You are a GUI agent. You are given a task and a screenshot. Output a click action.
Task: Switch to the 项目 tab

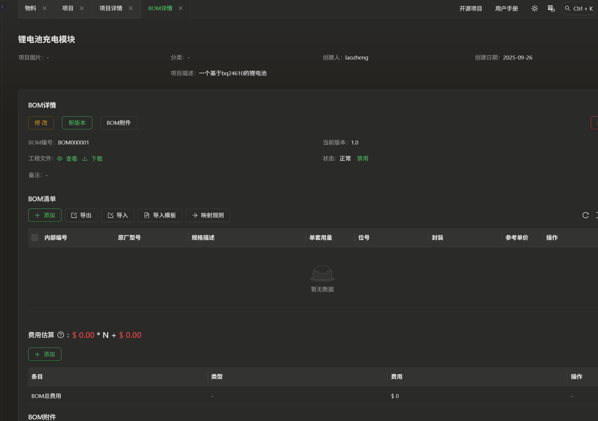coord(68,8)
